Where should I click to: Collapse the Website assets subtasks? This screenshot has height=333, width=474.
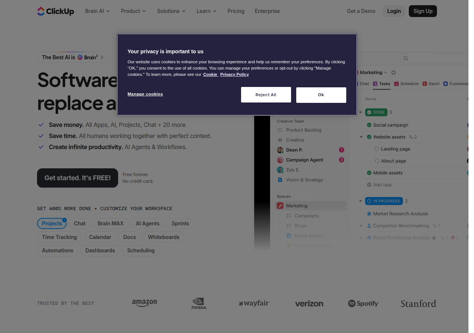pyautogui.click(x=361, y=137)
